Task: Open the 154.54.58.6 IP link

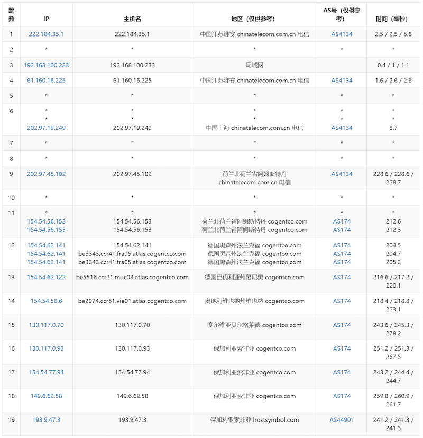Action: (46, 301)
